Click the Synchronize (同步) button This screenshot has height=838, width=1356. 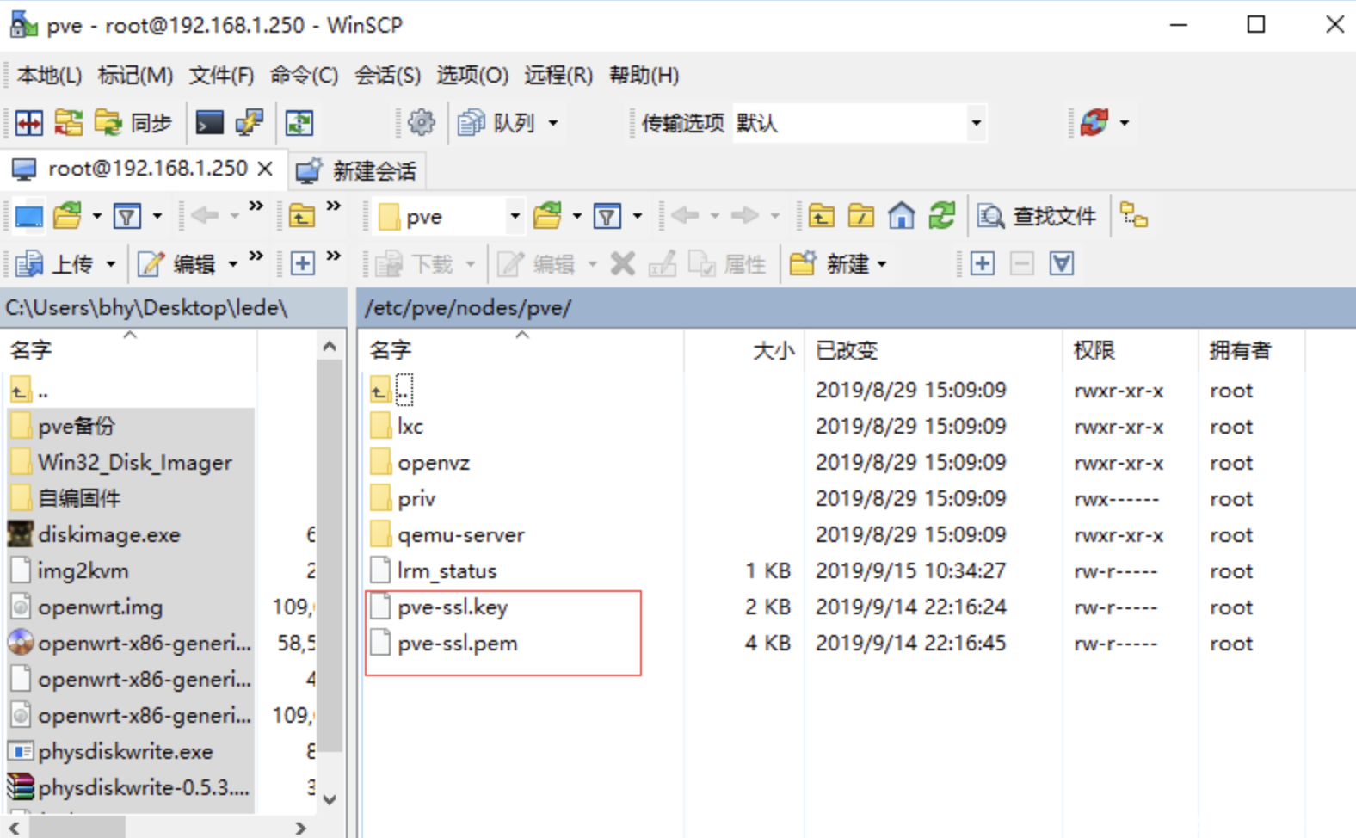click(133, 123)
